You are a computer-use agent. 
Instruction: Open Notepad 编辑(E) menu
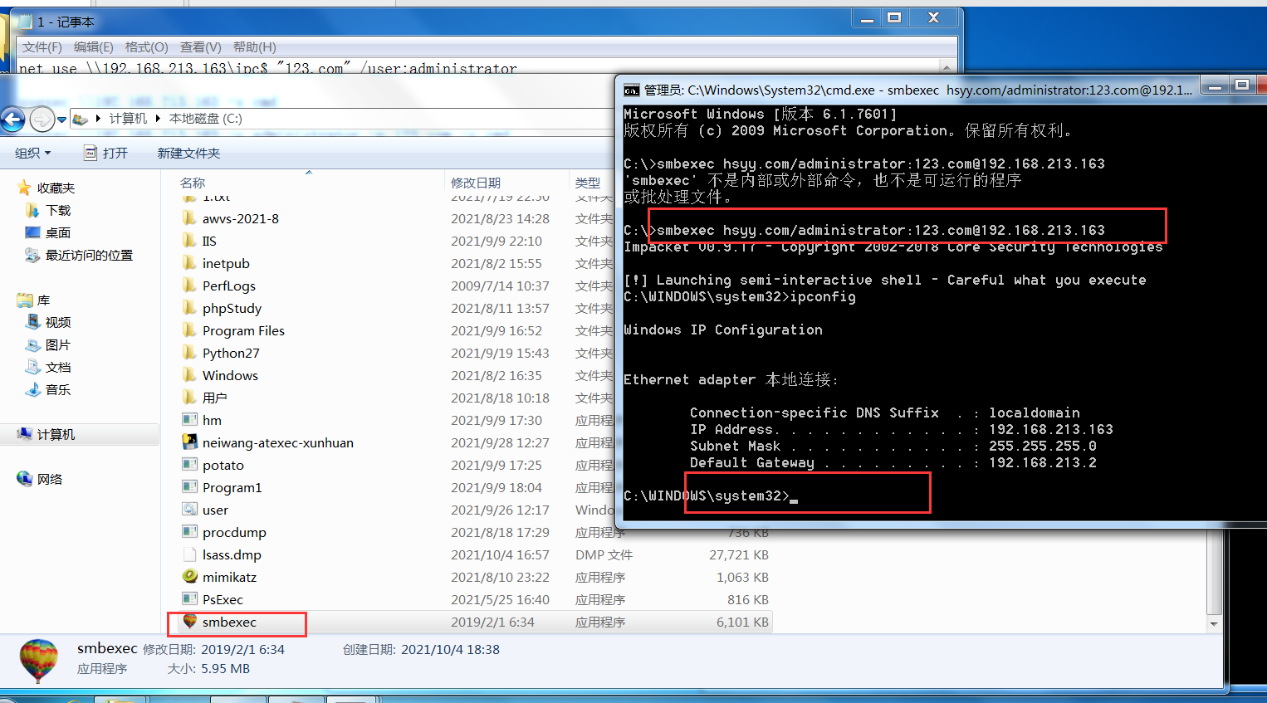pos(93,47)
